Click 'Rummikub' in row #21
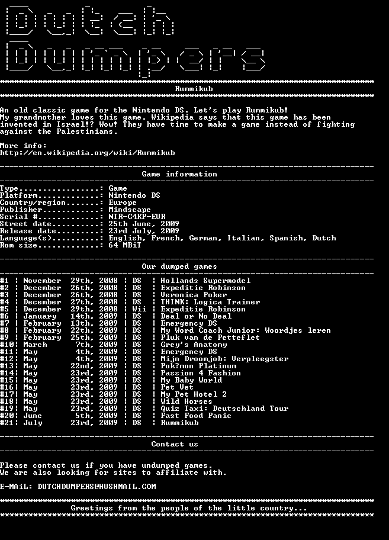Viewport: 389px width, 540px height. [x=179, y=423]
